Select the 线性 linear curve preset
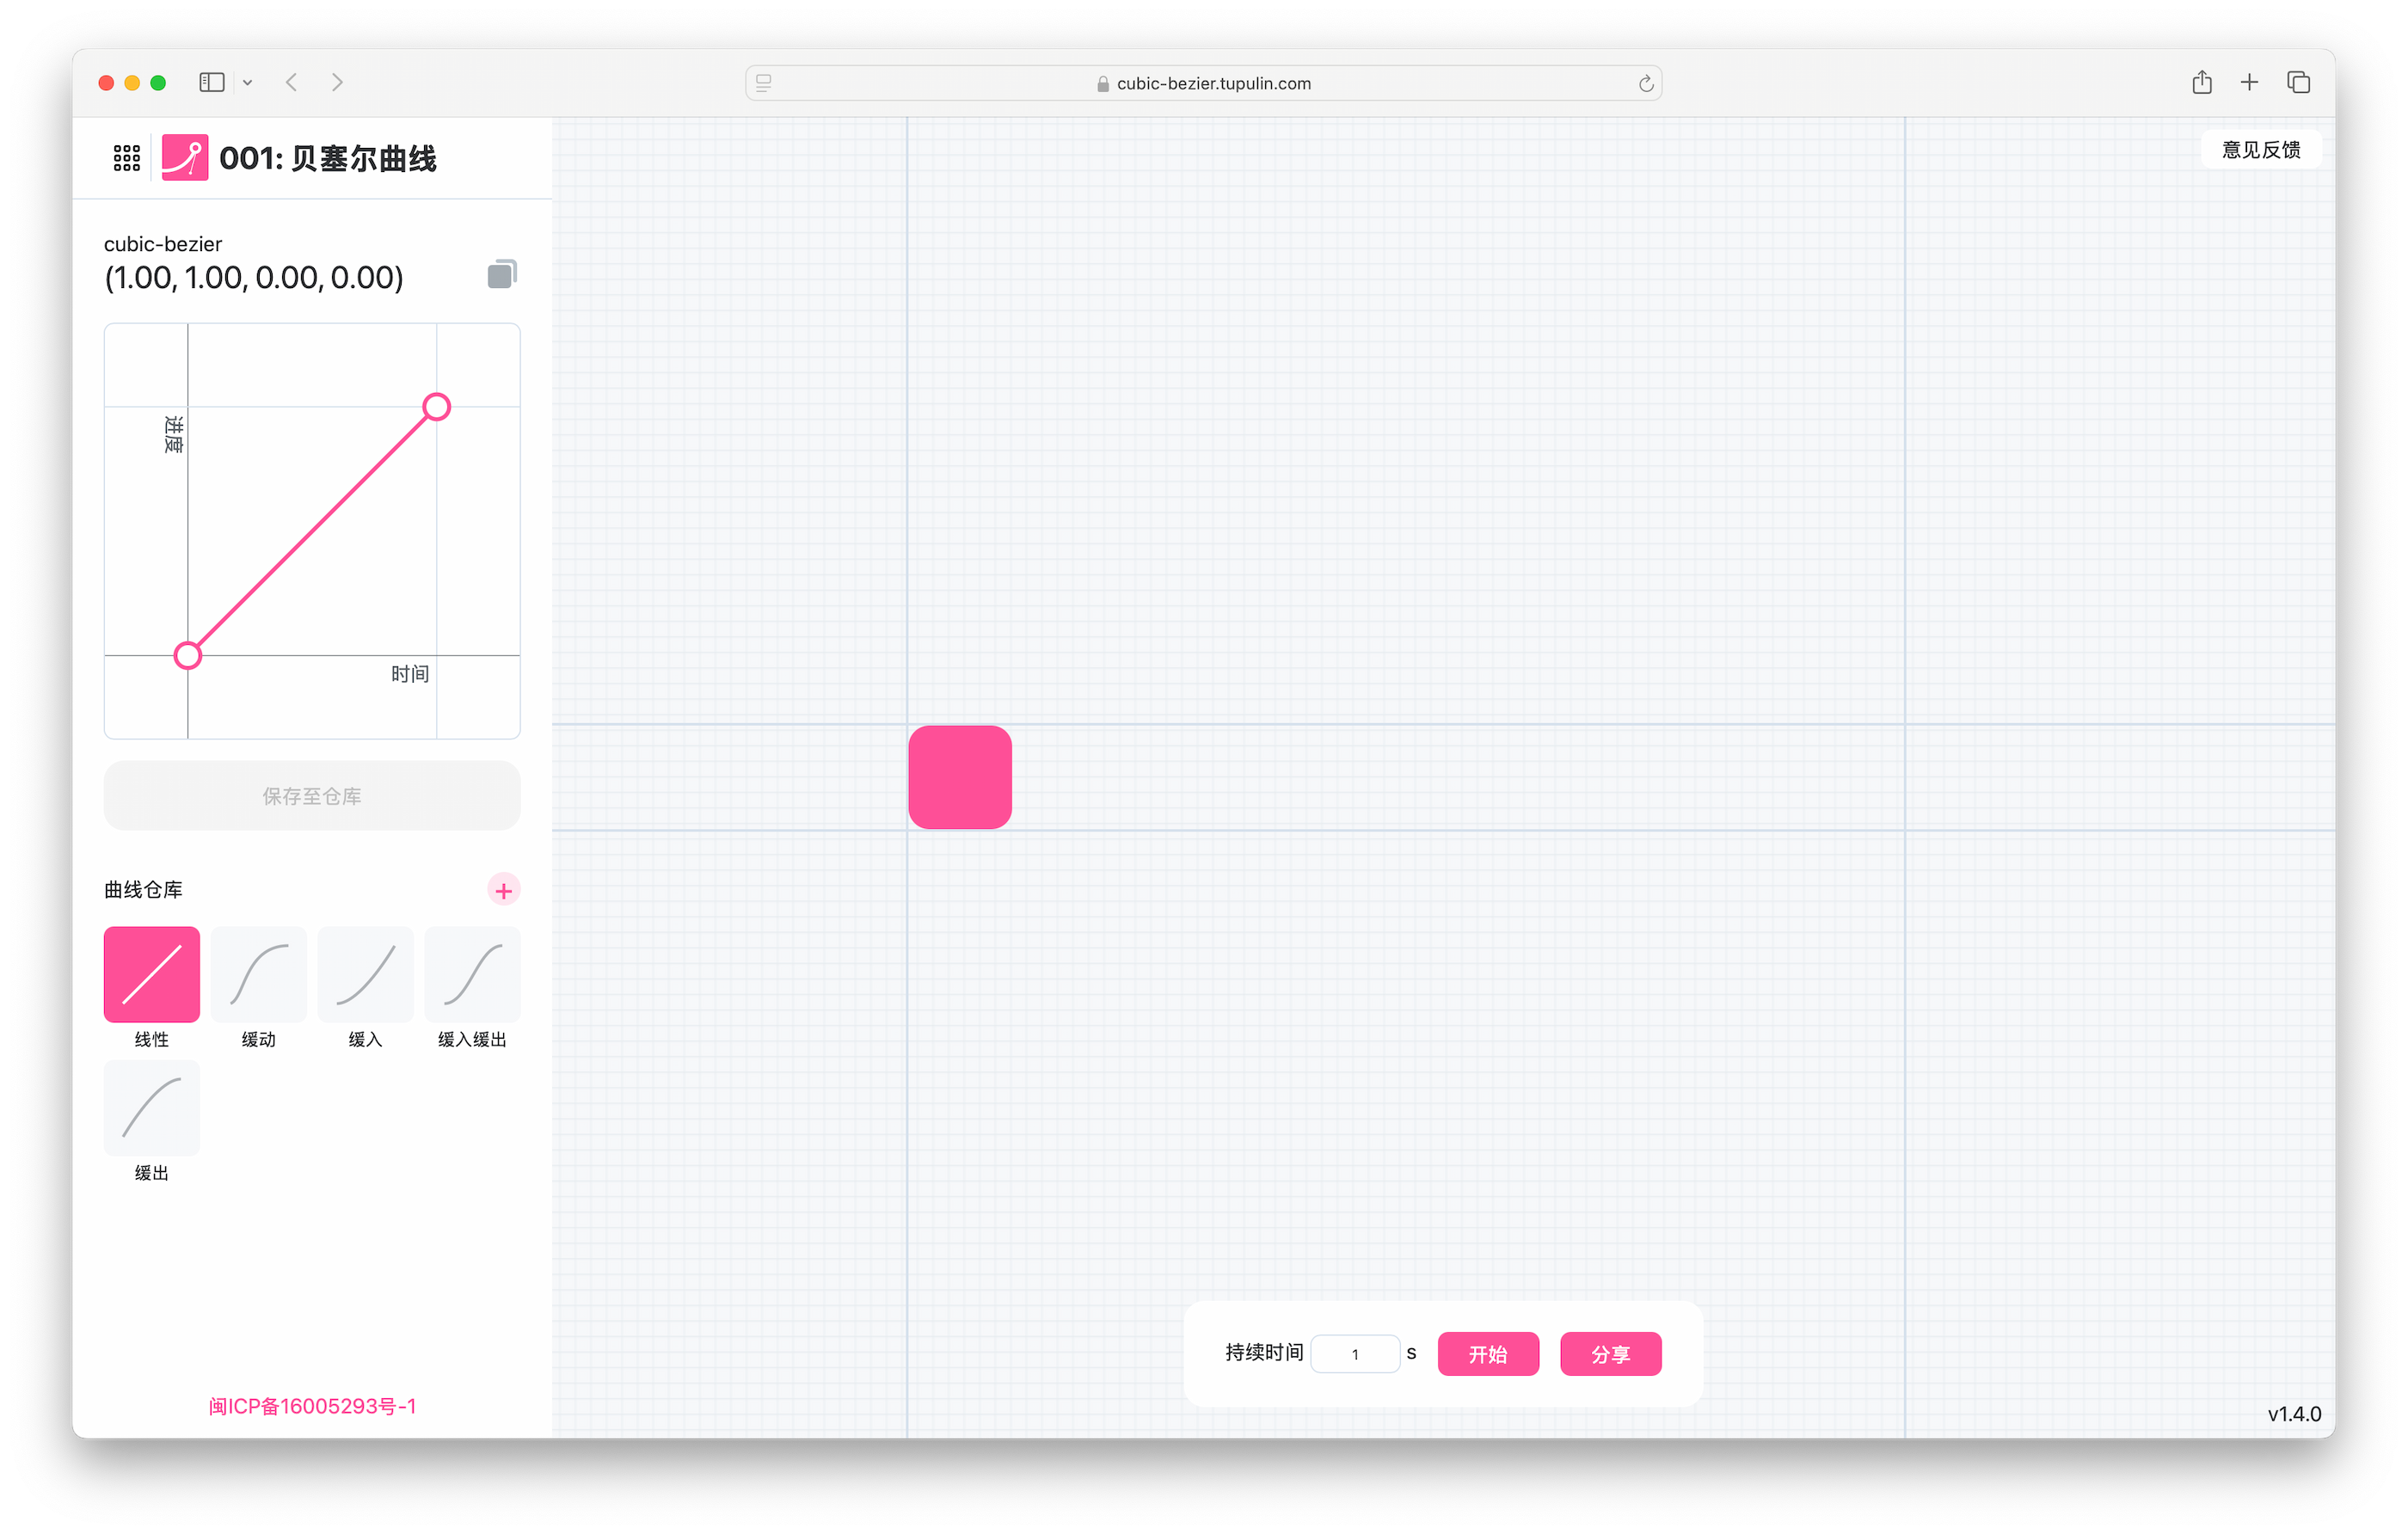This screenshot has height=1534, width=2408. [152, 975]
